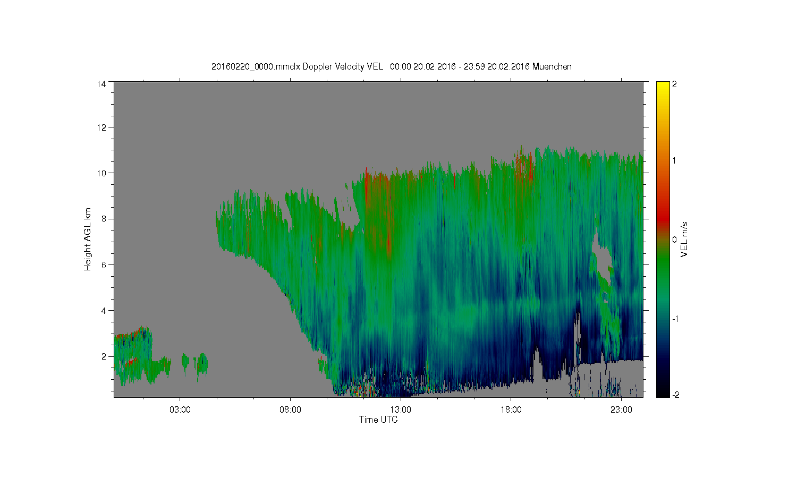Click the 'Height AGL km' y-axis label
Screen dimensions: 797x478
click(x=87, y=239)
